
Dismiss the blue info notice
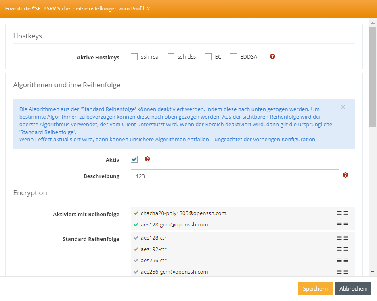pyautogui.click(x=343, y=107)
